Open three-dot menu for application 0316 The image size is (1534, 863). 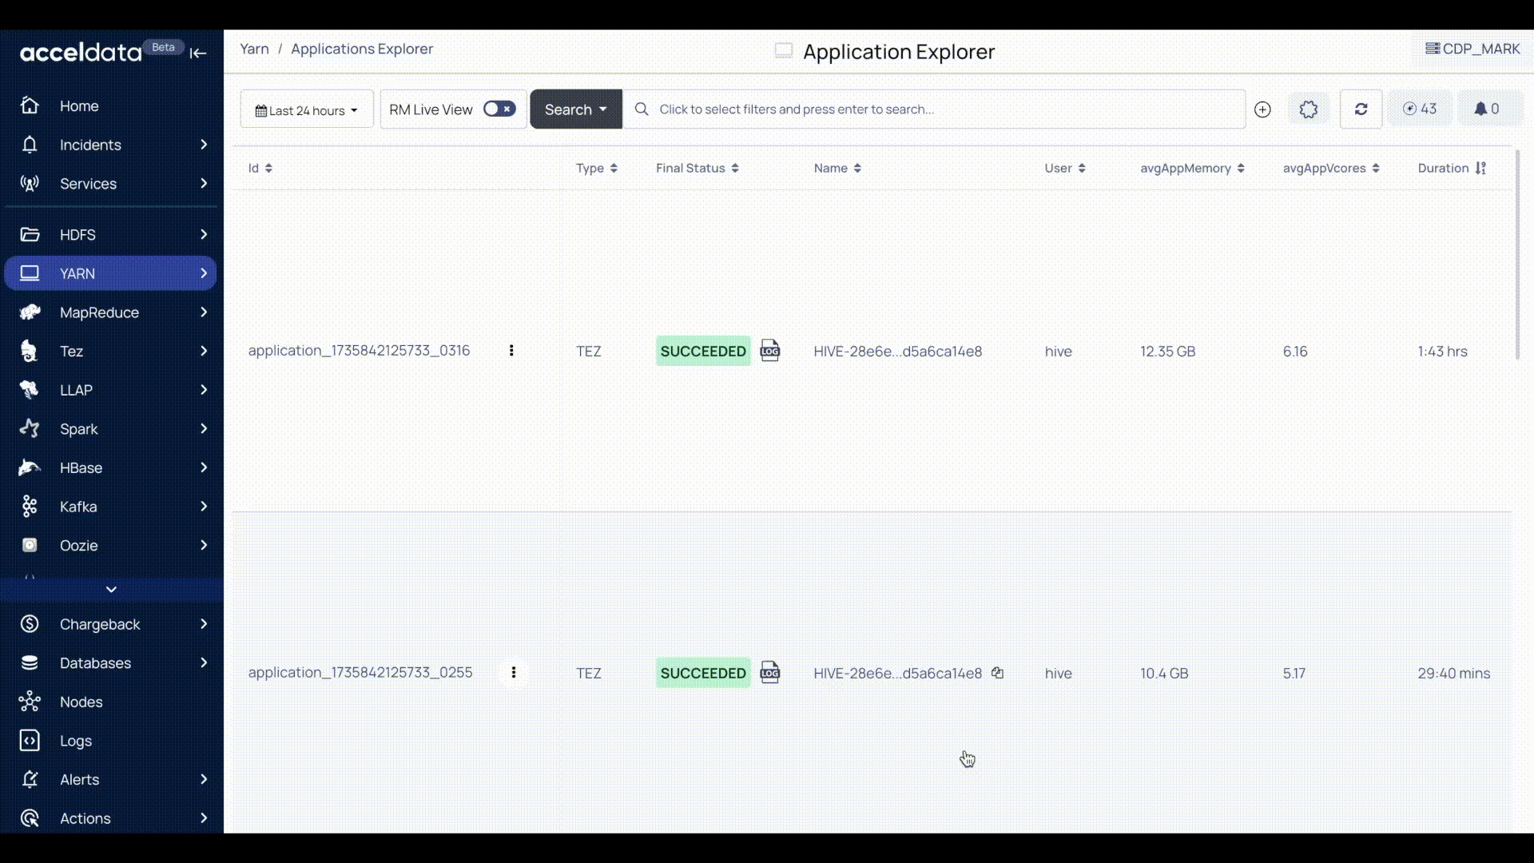(511, 351)
